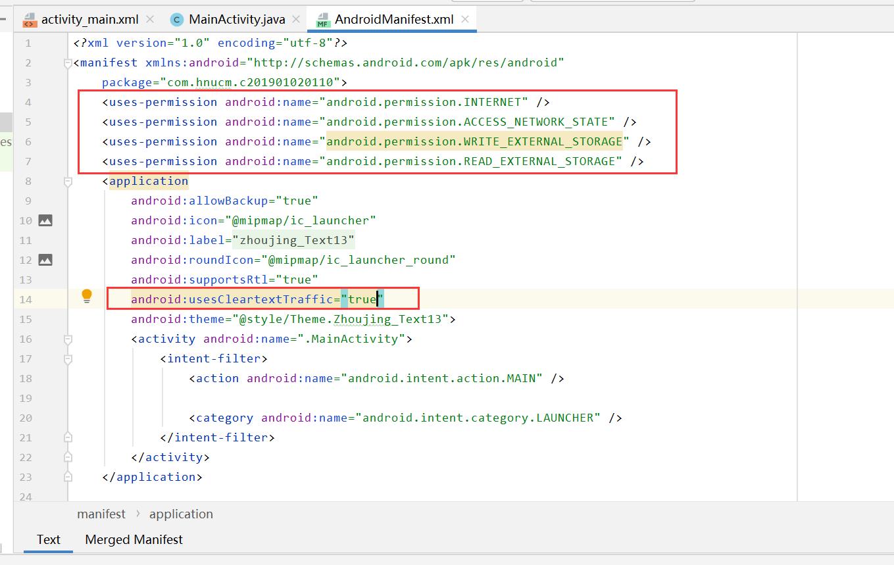
Task: Open the MainActivity.java tab
Action: [236, 19]
